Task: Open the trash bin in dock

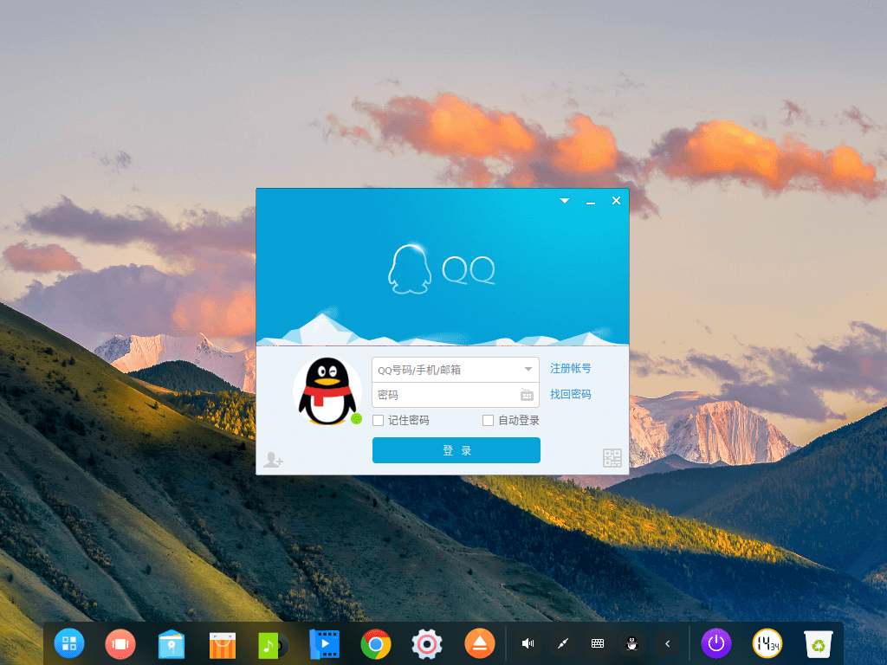Action: [x=819, y=644]
